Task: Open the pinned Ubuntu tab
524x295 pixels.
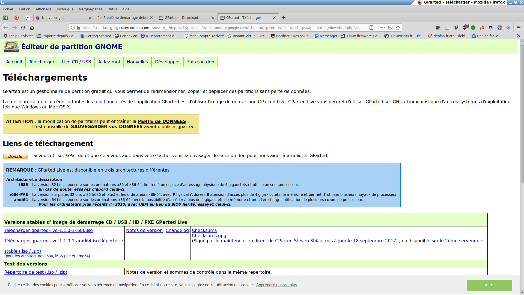Action: point(17,18)
